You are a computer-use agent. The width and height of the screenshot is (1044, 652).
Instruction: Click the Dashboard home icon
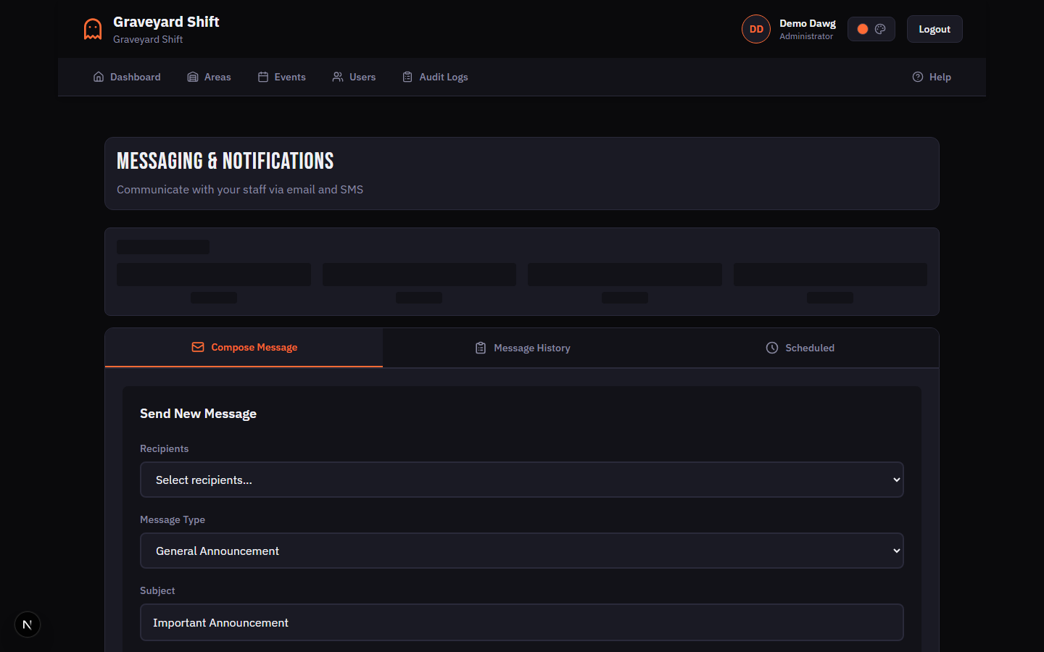(x=99, y=77)
